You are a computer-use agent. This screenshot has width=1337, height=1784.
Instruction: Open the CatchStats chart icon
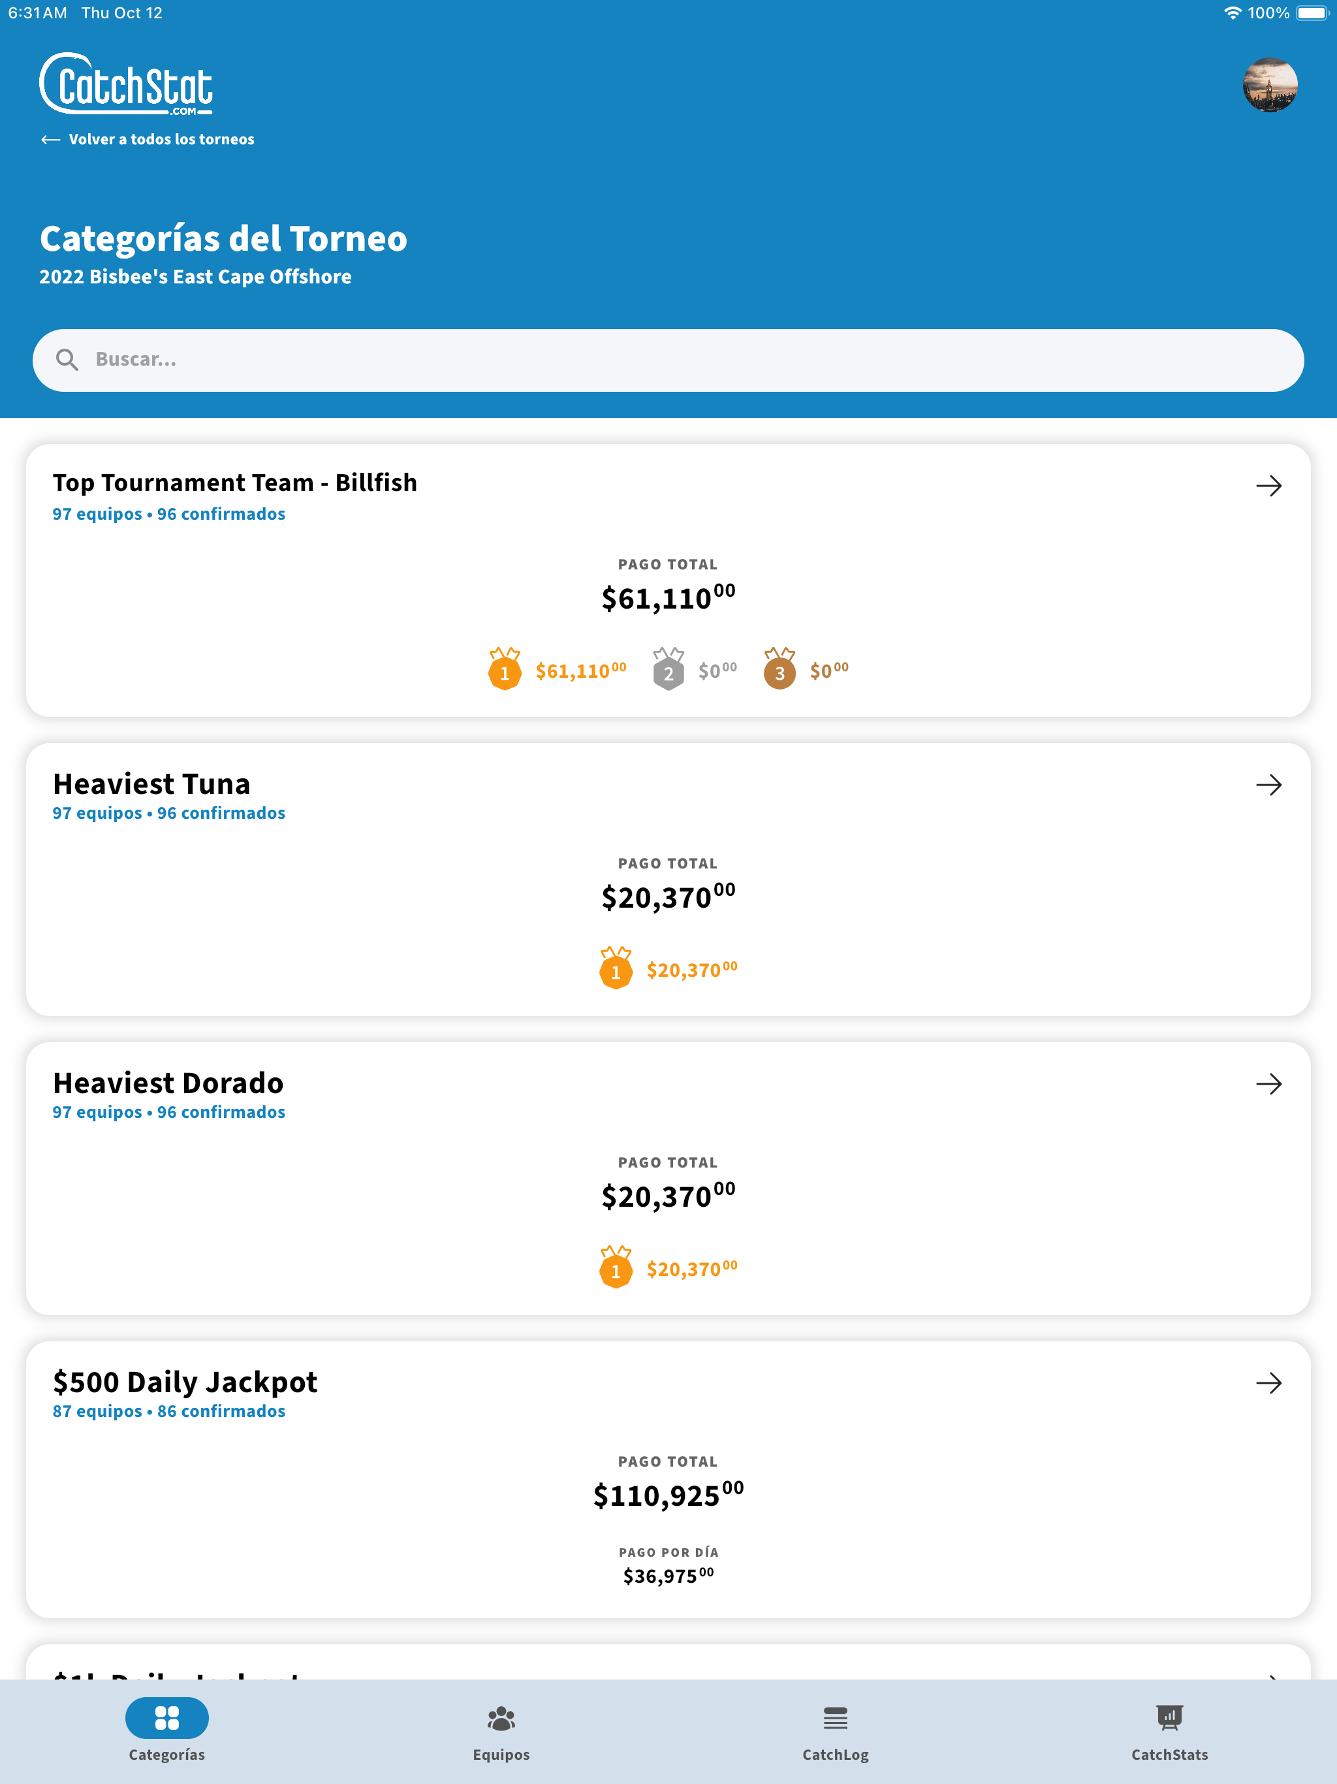tap(1169, 1718)
